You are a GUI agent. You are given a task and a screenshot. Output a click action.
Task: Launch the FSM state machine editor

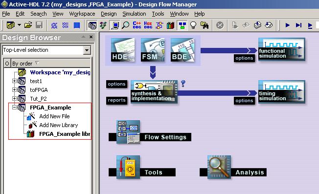point(153,50)
